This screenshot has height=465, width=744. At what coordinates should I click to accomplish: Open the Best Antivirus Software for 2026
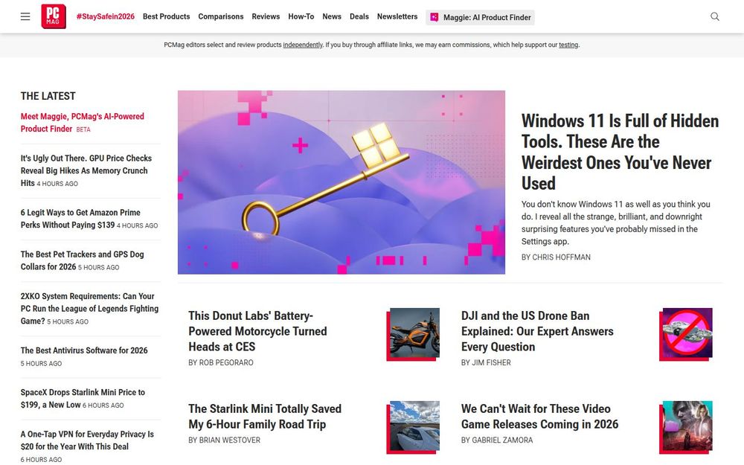[x=84, y=350]
